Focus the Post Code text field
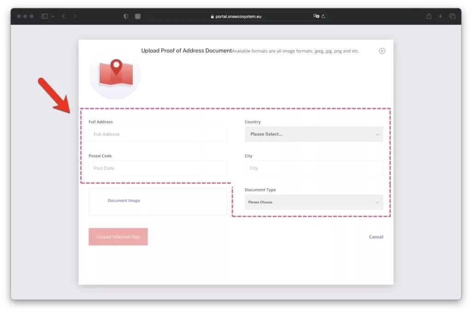The image size is (472, 313). (158, 168)
